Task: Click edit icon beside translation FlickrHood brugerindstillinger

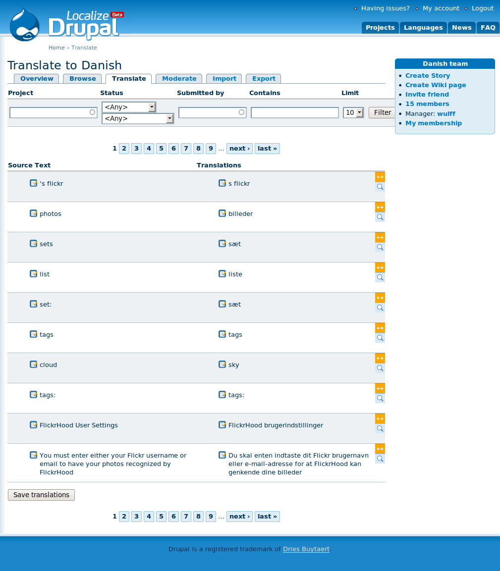Action: [x=222, y=424]
